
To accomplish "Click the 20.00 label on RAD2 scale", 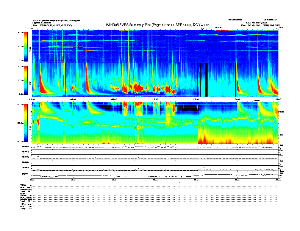I will point(20,46).
